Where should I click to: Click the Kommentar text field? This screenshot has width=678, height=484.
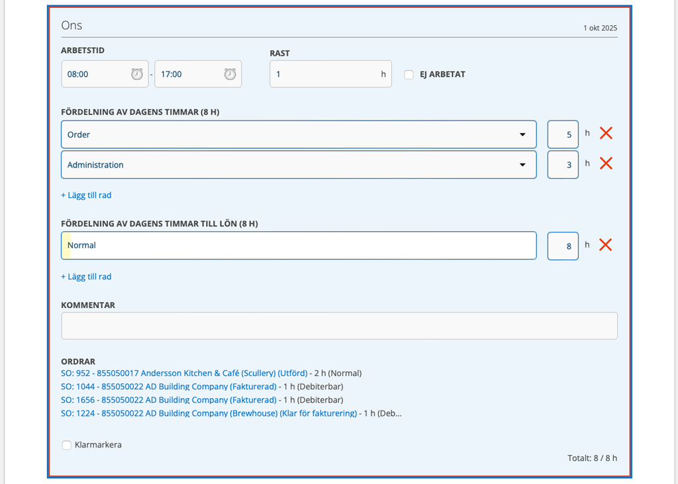click(339, 326)
